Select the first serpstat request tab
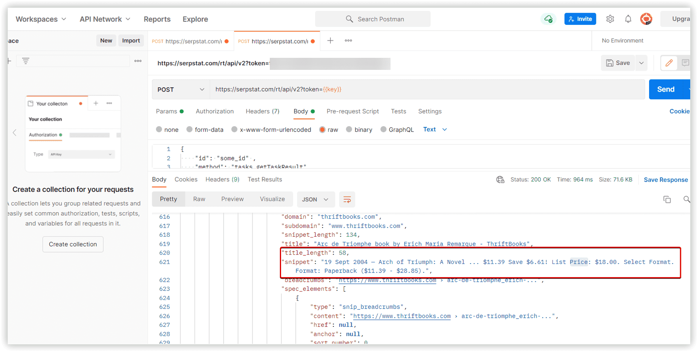Image resolution: width=698 pixels, height=352 pixels. (191, 41)
